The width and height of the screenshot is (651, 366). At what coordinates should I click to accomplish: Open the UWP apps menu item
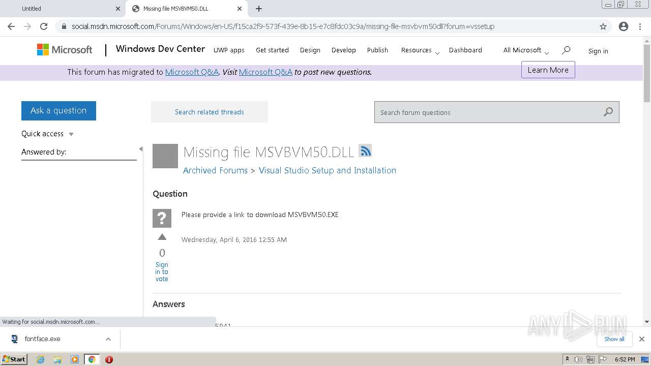tap(229, 50)
